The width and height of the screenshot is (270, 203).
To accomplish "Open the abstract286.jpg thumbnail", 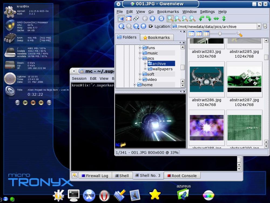I will pos(207,79).
